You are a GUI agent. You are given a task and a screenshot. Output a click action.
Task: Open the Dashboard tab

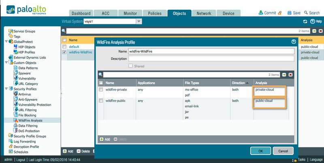pos(81,13)
